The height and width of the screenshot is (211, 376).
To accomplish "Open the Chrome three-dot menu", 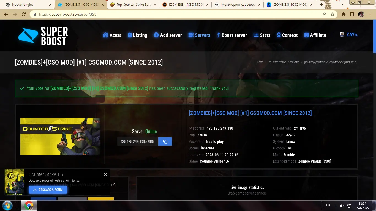I will pyautogui.click(x=370, y=14).
